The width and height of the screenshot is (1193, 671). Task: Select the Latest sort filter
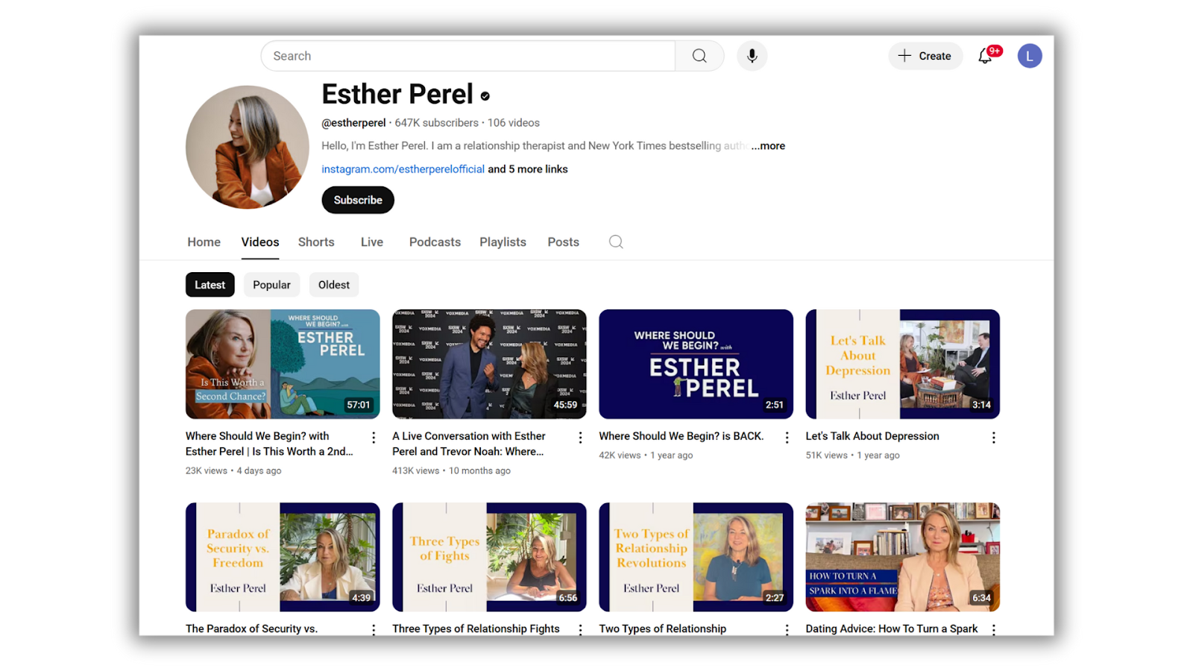tap(210, 285)
